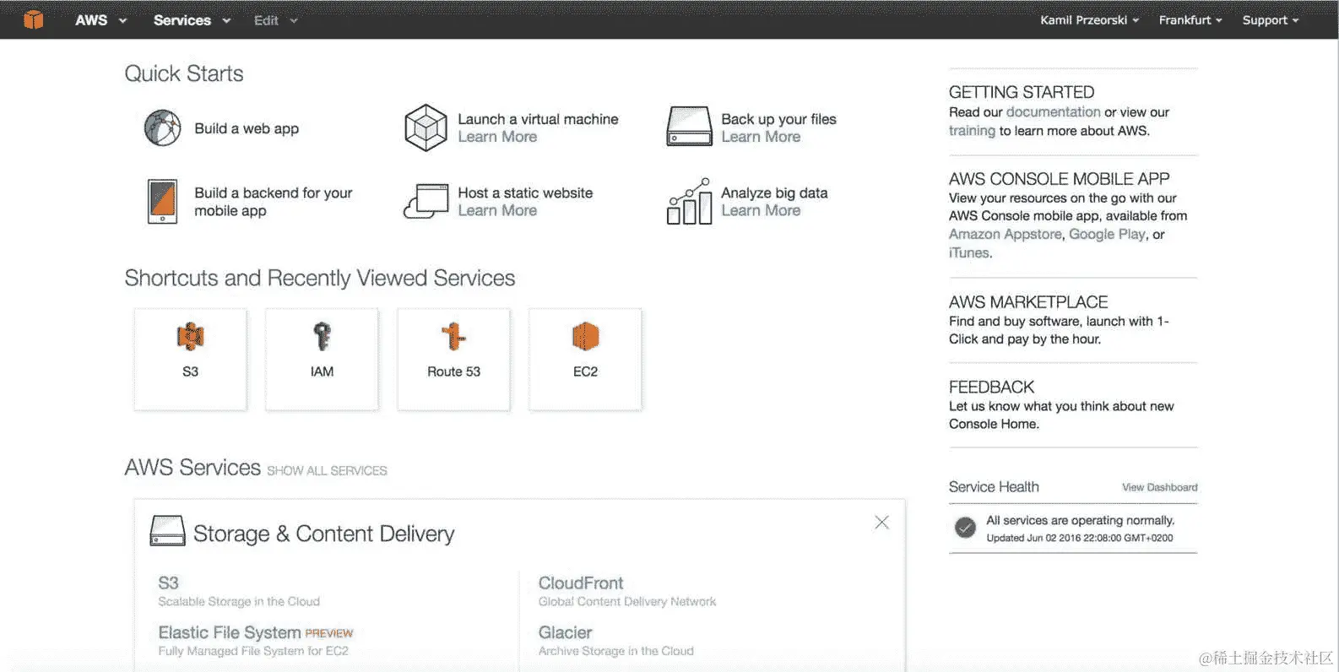Click the IAM key shortcut icon

[x=322, y=336]
